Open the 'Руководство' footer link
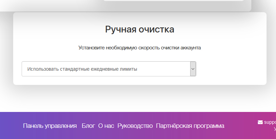276x139 pixels. [135, 126]
